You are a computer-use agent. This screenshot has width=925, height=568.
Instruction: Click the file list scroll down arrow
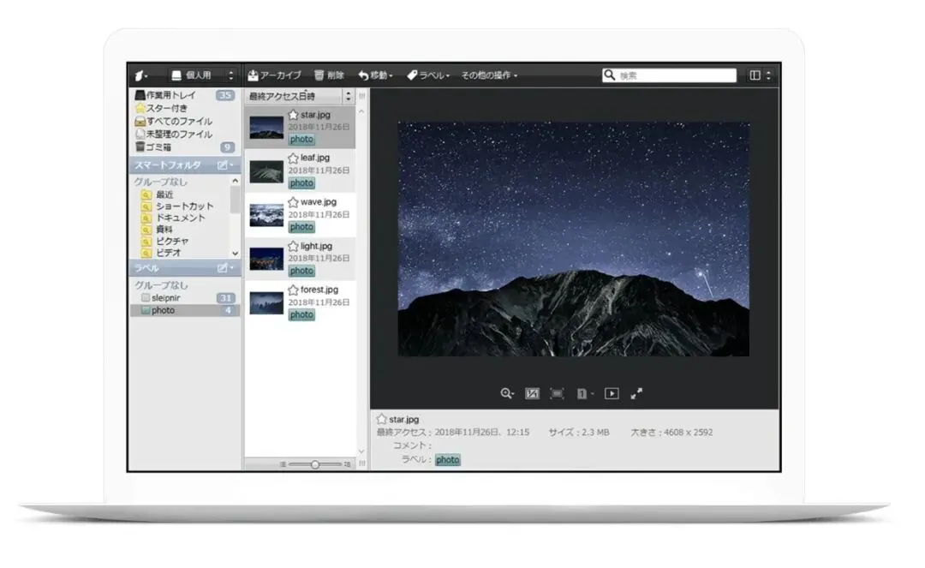(x=361, y=451)
